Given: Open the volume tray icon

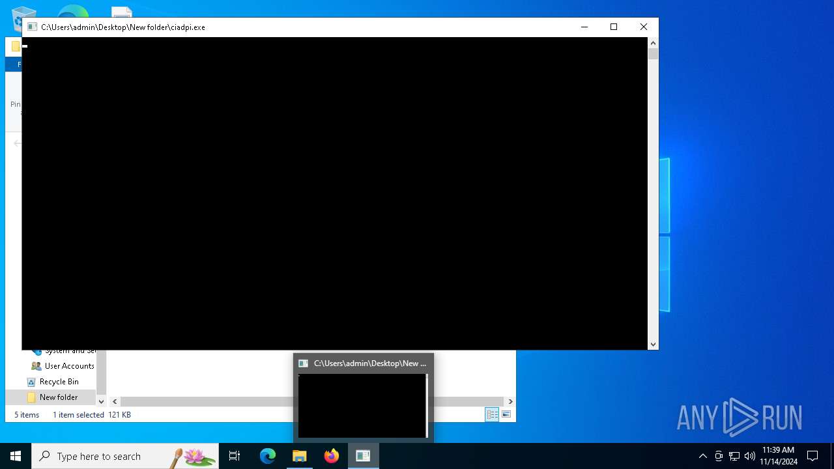Looking at the screenshot, I should (749, 456).
